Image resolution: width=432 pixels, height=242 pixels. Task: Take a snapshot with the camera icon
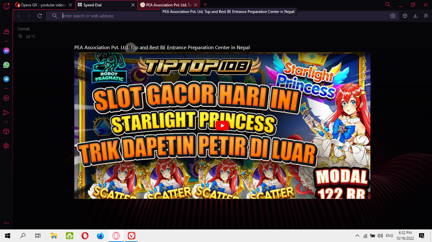click(393, 16)
